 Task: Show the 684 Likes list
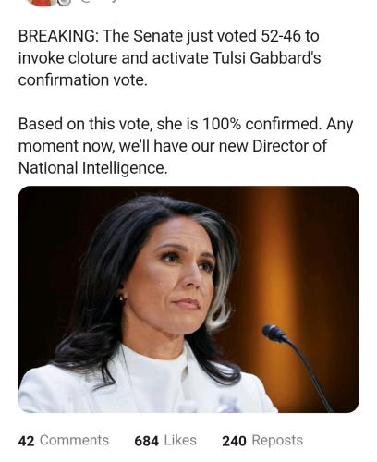point(165,441)
